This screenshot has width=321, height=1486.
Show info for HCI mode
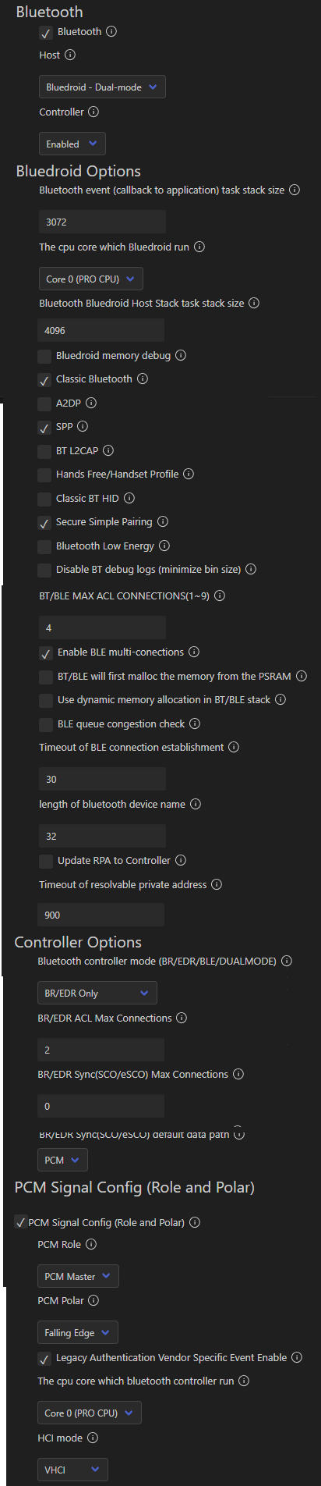[93, 1438]
